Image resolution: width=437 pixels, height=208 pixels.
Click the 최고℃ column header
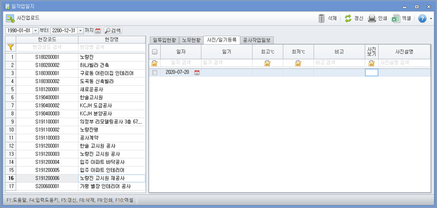tap(268, 51)
